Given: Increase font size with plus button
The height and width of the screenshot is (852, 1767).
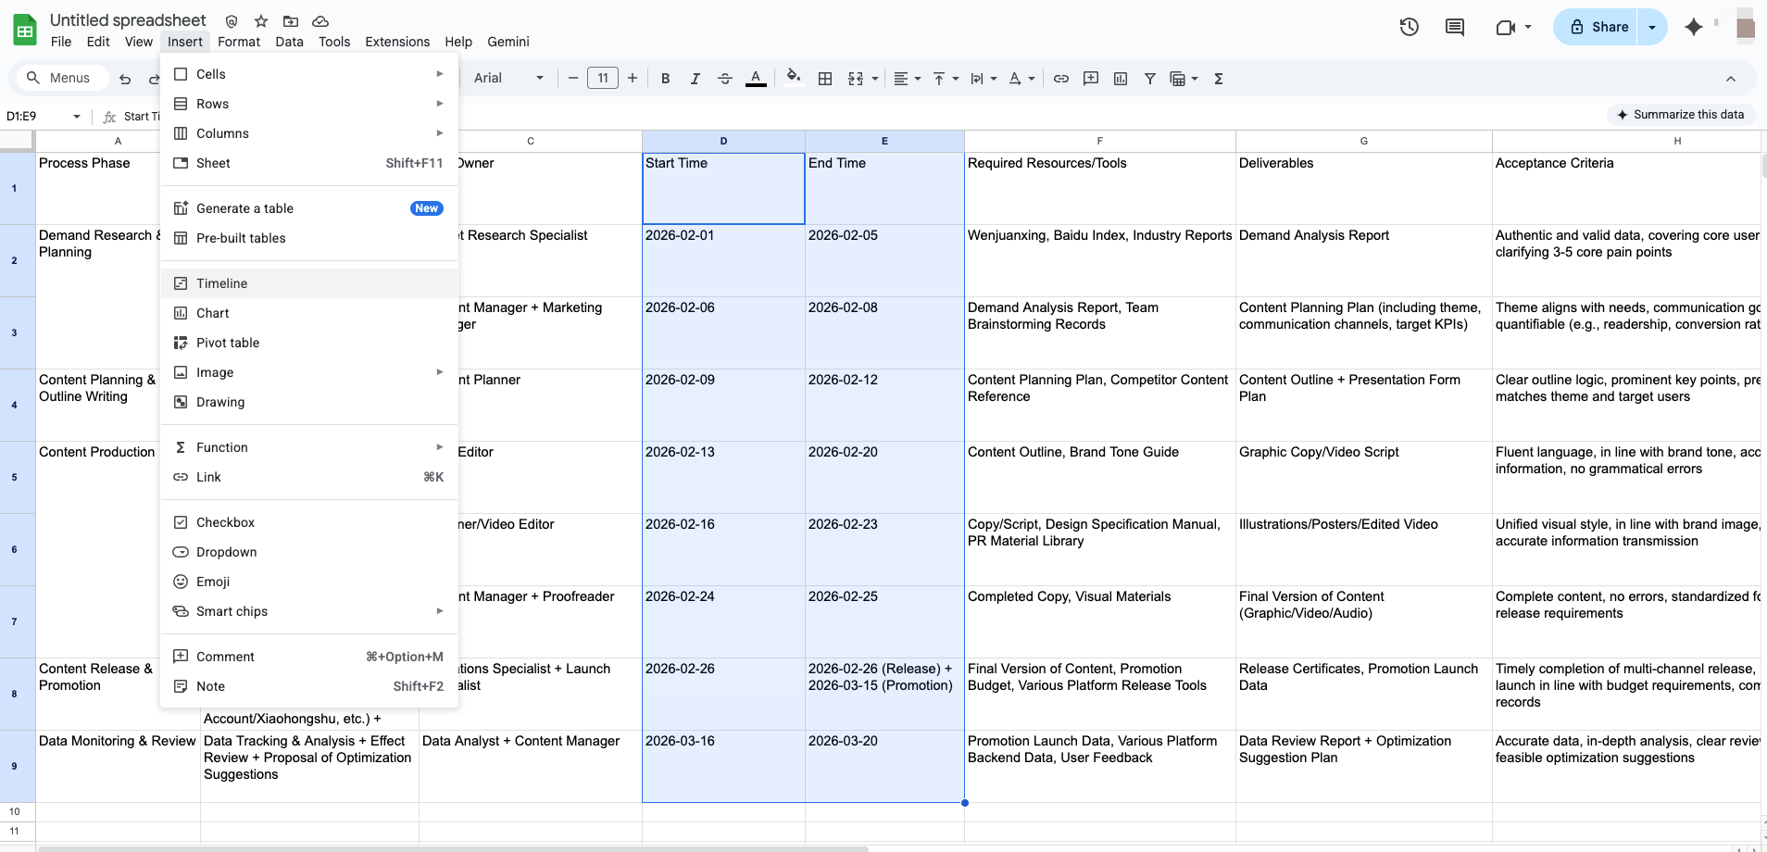Looking at the screenshot, I should click(633, 78).
